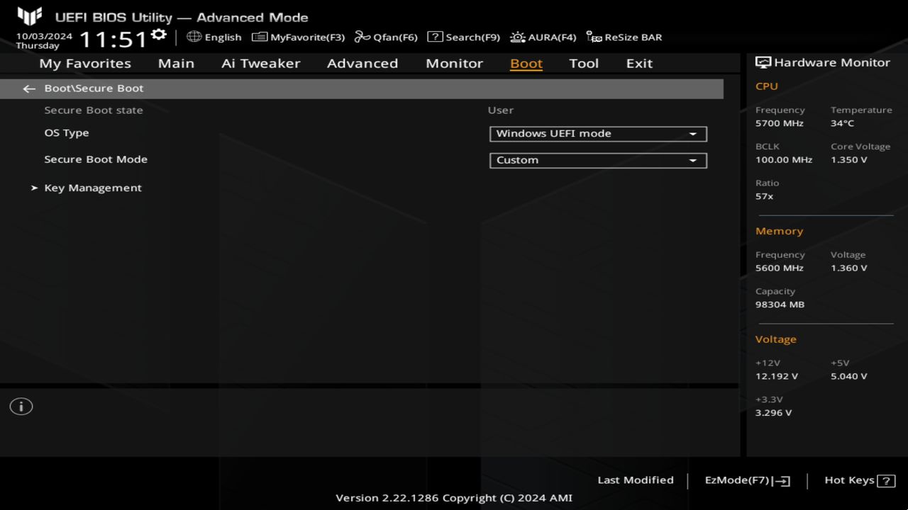Switch to Main tab
This screenshot has height=510, width=908.
coord(176,63)
